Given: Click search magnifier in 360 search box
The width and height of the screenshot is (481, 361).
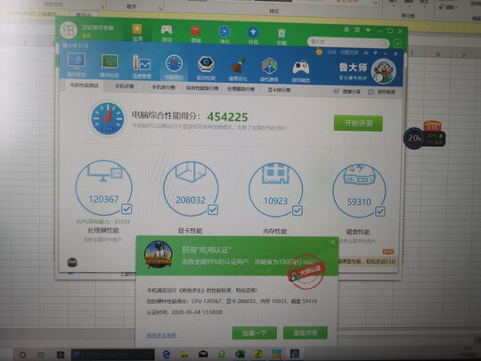Looking at the screenshot, I should (x=383, y=44).
